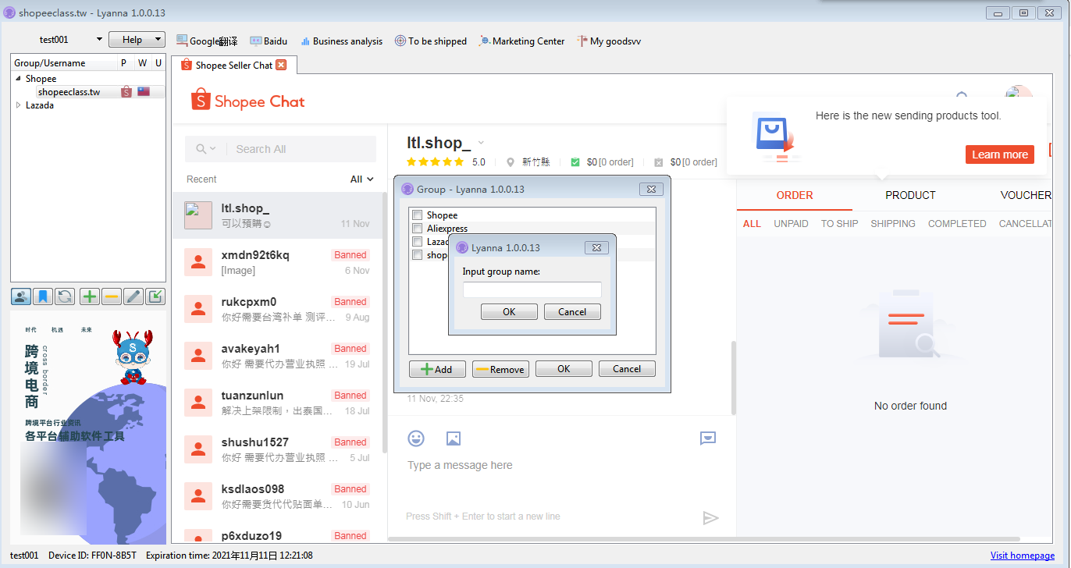Open the Help dropdown menu
Screen dimensions: 1071x568
(x=137, y=40)
